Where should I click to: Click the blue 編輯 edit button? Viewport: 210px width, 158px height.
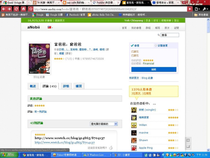coord(154,70)
